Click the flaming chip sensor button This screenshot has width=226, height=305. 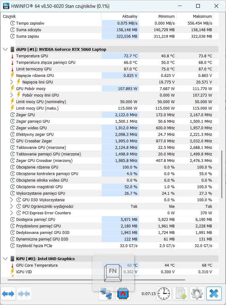pyautogui.click(x=123, y=293)
